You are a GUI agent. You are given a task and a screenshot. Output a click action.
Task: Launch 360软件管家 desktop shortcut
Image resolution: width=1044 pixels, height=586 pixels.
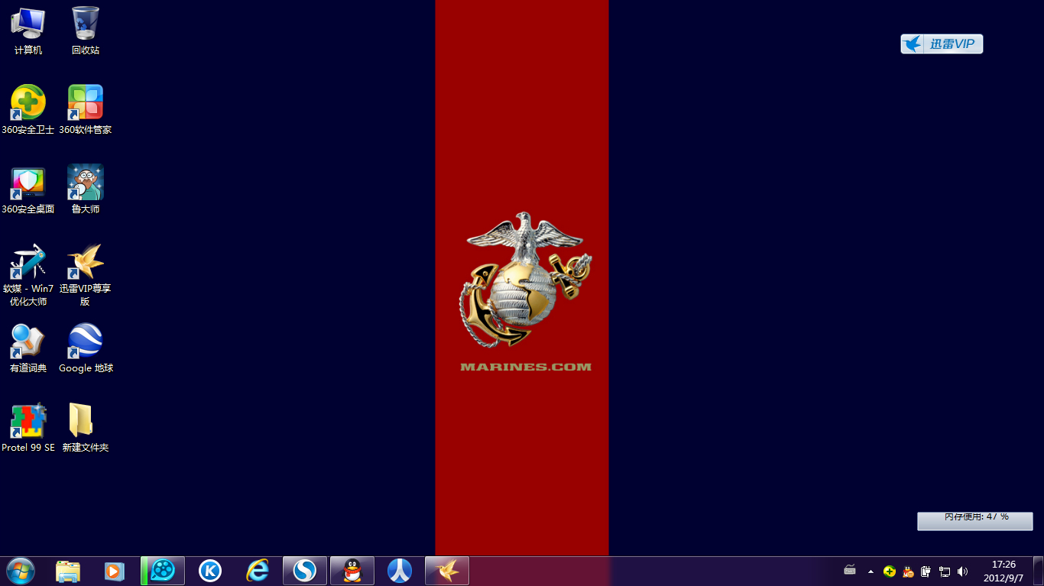[86, 110]
